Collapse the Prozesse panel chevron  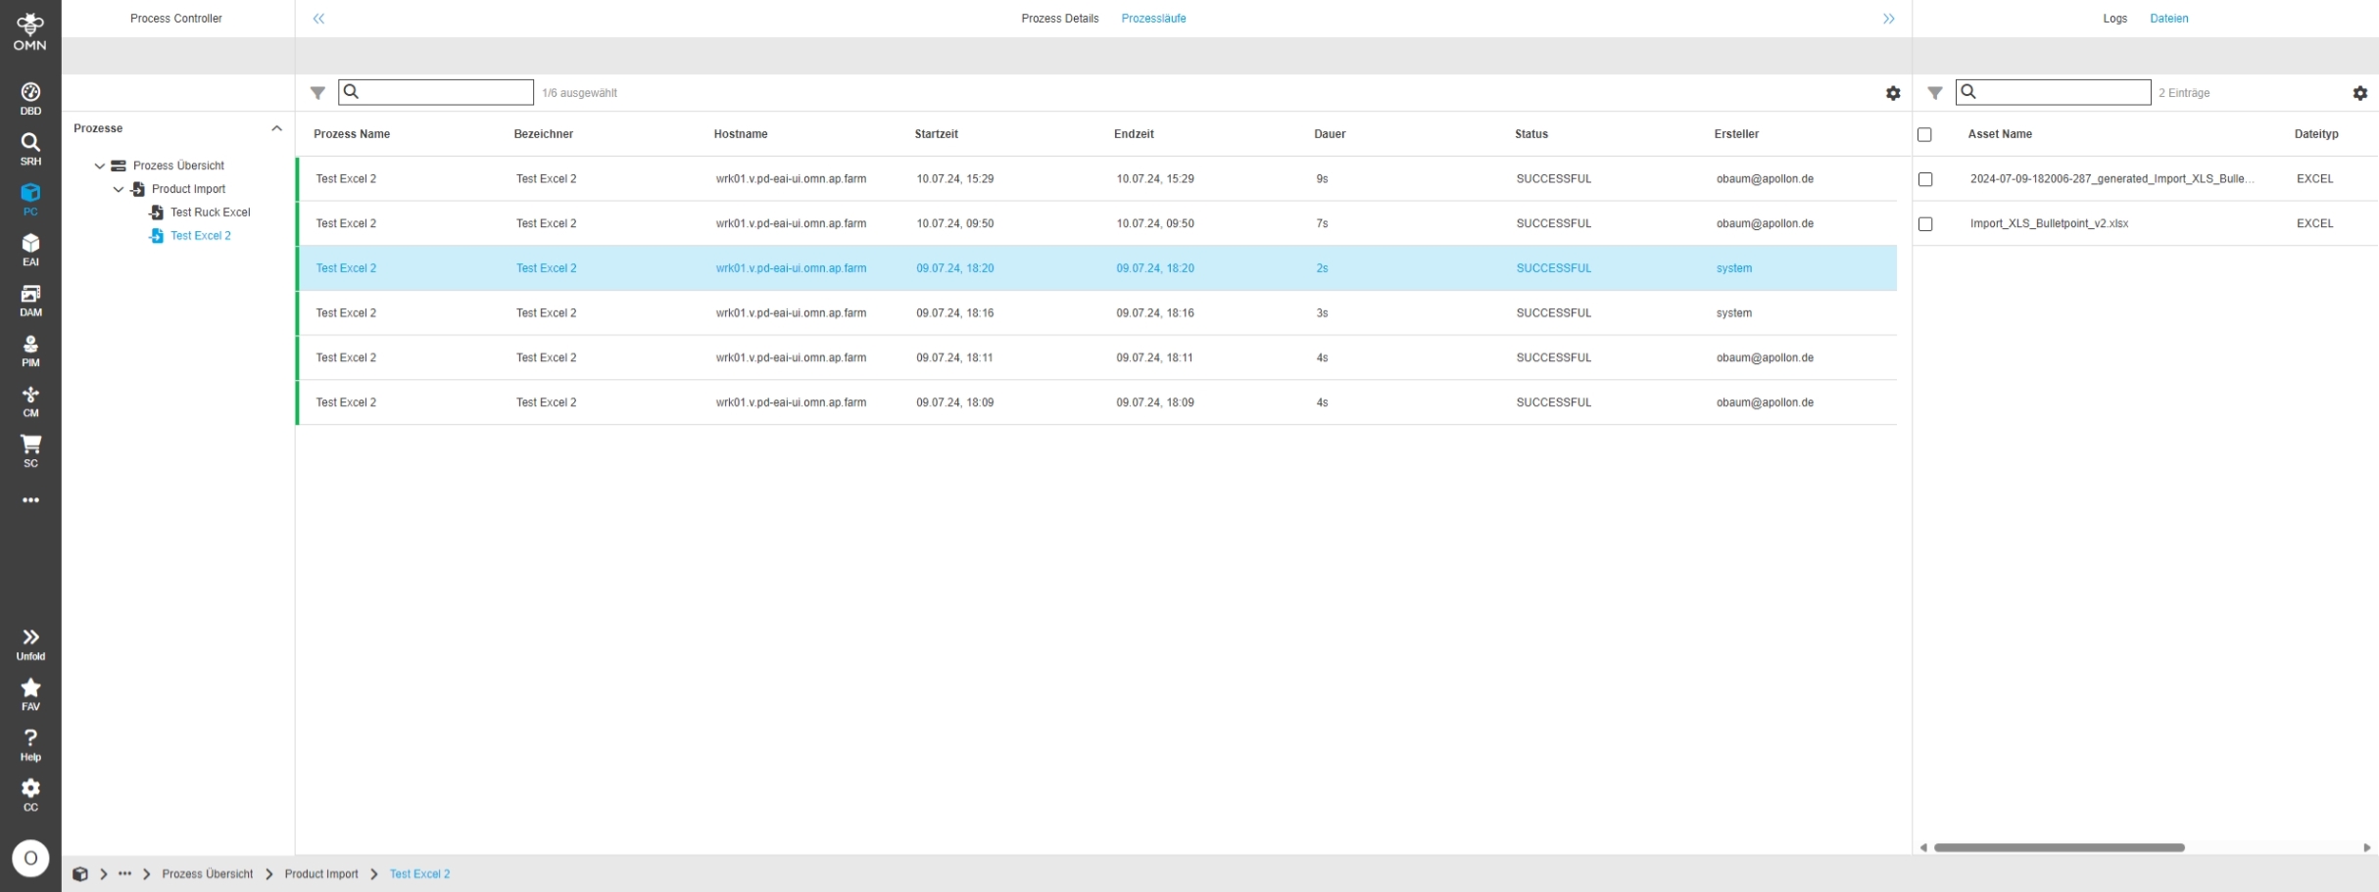click(276, 128)
